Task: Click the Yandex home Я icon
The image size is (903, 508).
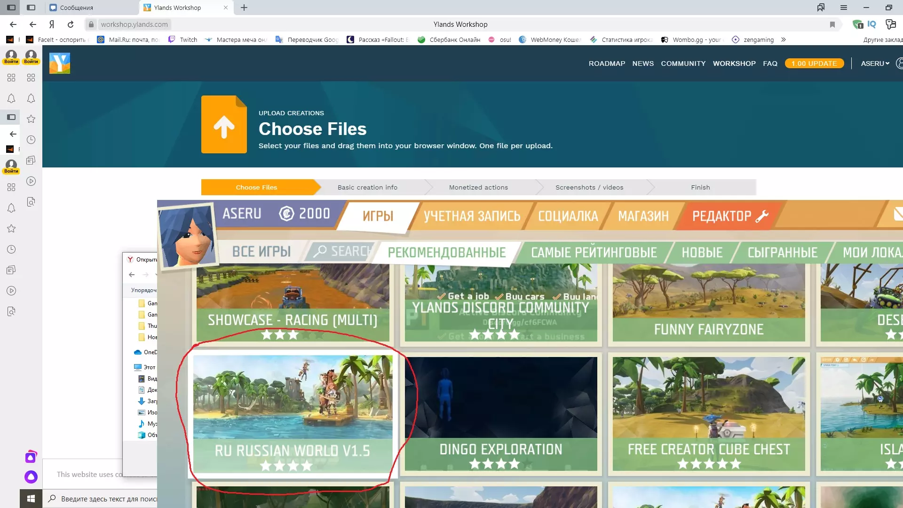Action: [x=52, y=24]
